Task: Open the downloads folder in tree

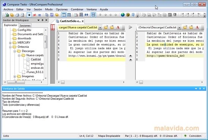Action: (24, 39)
